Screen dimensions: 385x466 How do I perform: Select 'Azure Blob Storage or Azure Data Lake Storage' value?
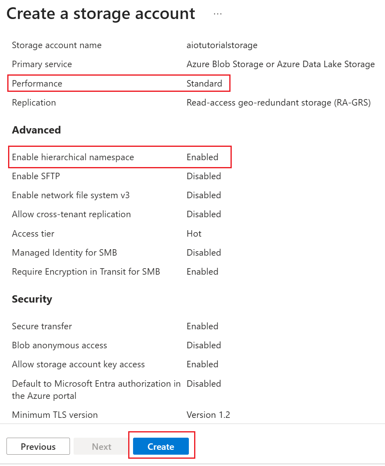click(x=280, y=64)
